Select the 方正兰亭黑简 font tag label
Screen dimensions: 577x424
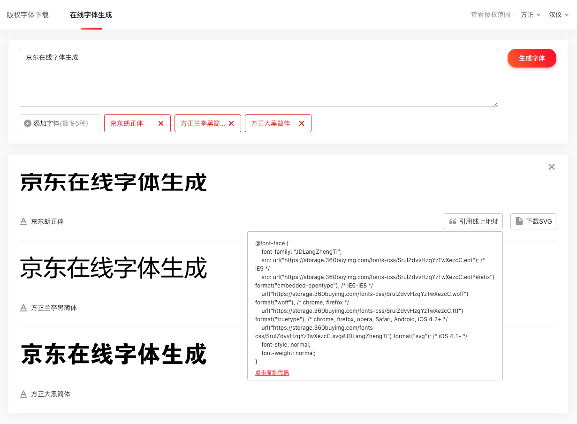[x=203, y=123]
